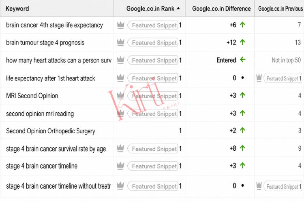Click green up arrow next to +8 difference

point(242,148)
